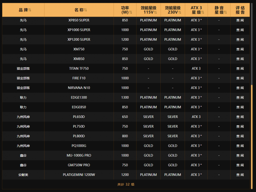View 查阅 report for TITAN TF750
This screenshot has height=192, width=256.
pos(240,69)
